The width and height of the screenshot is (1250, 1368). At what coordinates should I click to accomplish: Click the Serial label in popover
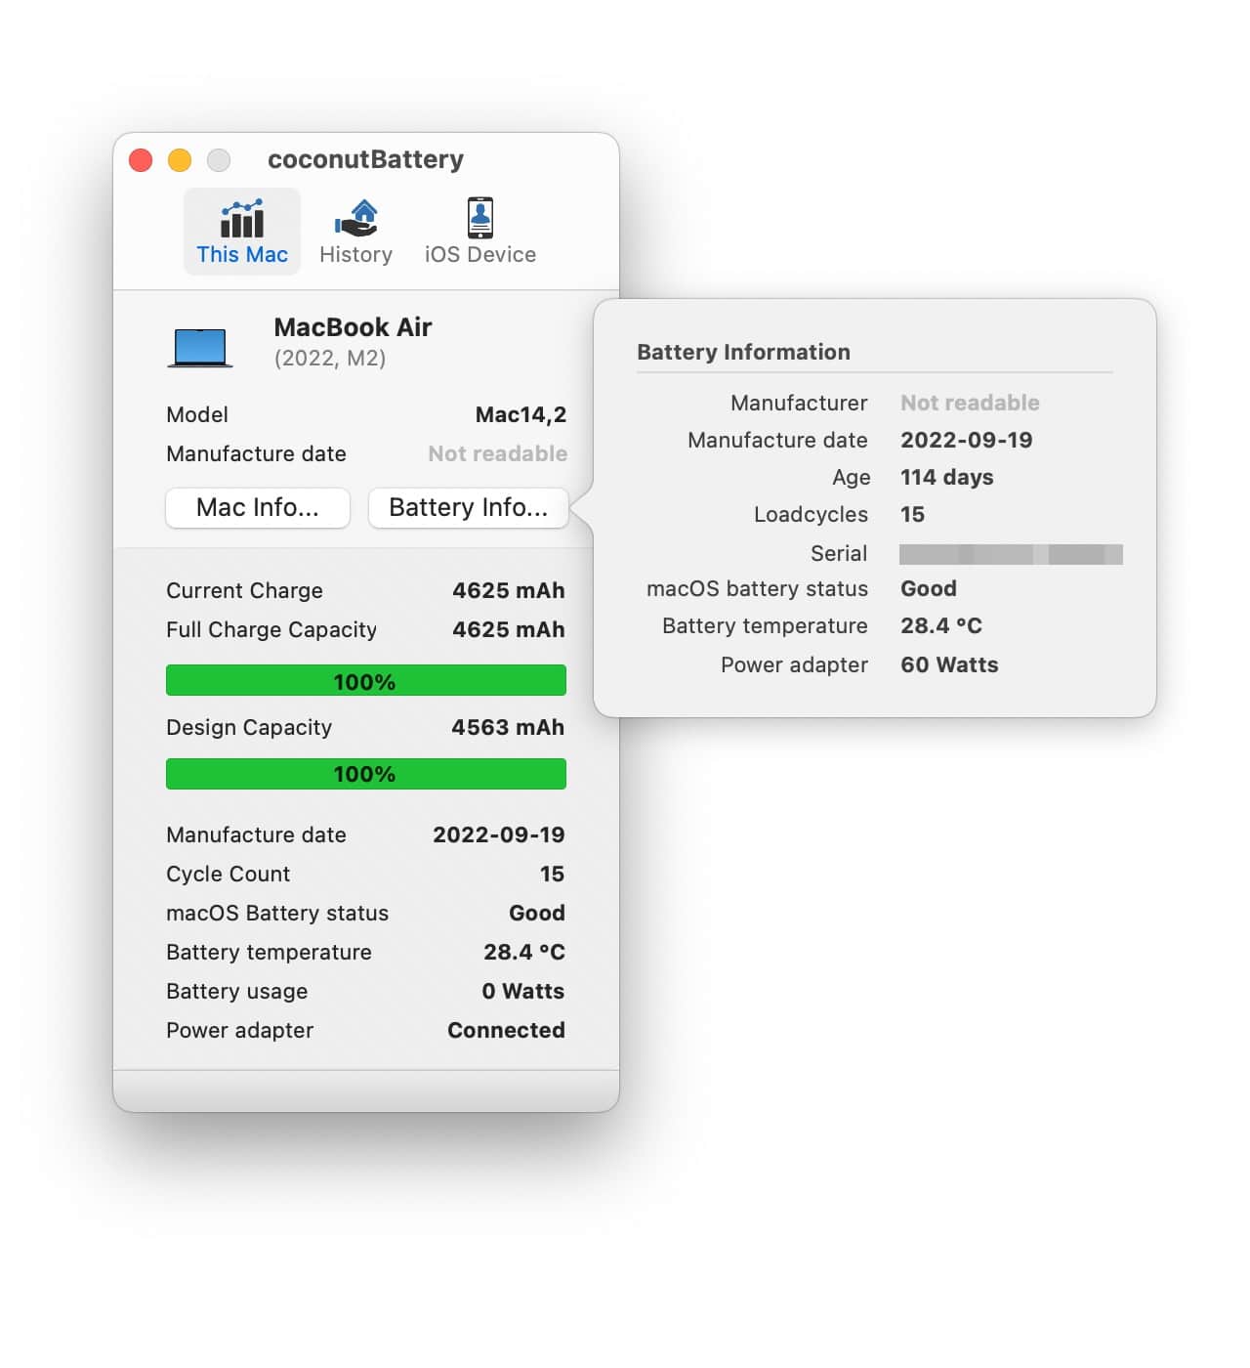coord(839,553)
